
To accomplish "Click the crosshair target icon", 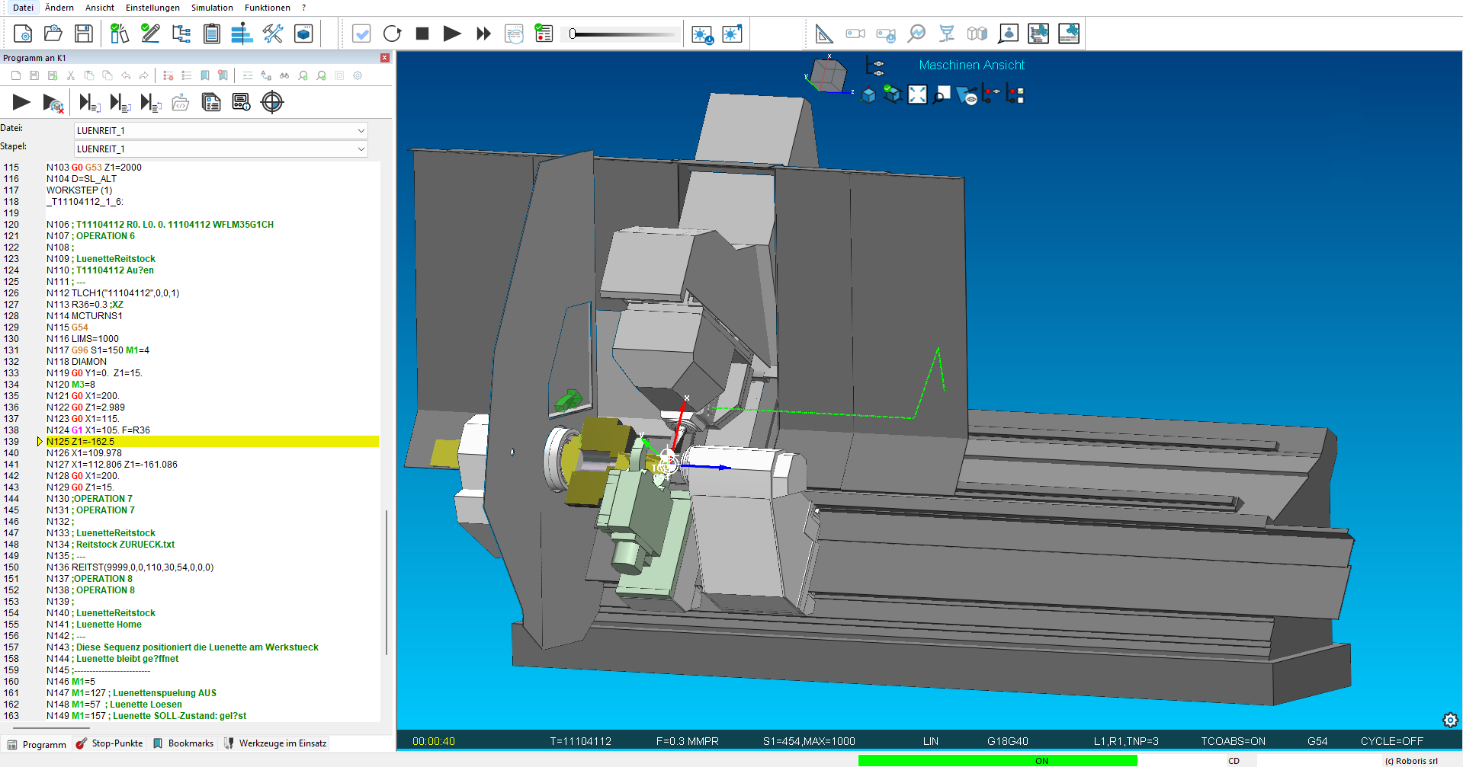I will coord(272,102).
